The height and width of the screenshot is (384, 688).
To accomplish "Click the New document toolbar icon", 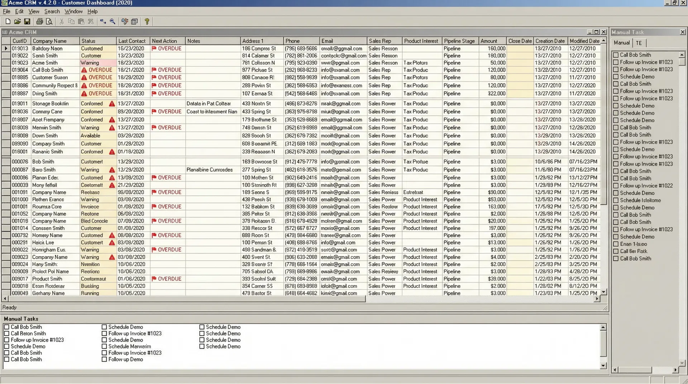I will tap(8, 21).
